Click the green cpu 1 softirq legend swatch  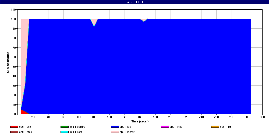coord(65,127)
